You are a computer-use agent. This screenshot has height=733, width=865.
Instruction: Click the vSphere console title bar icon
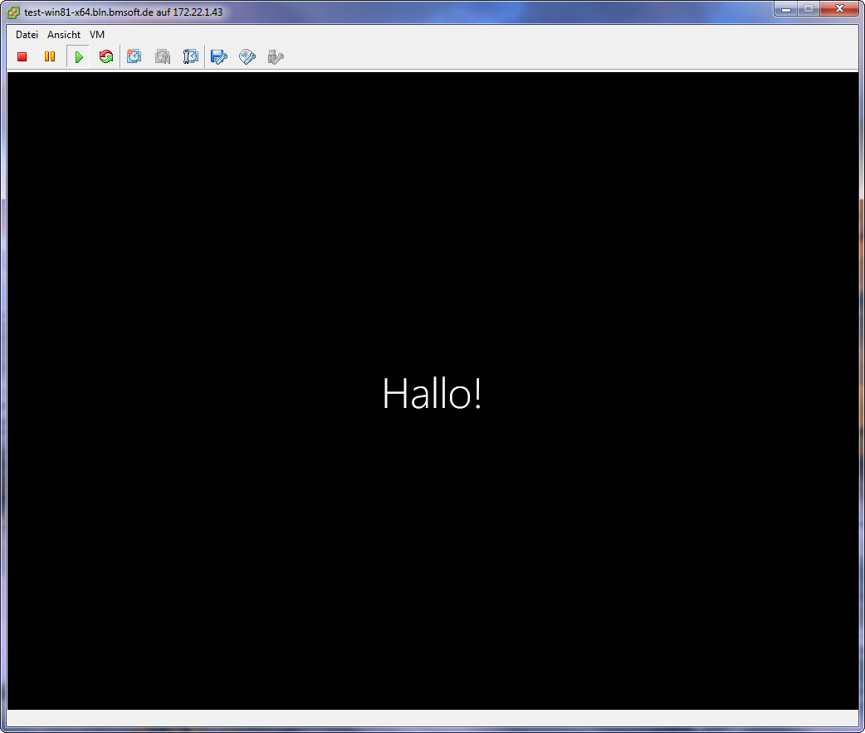point(13,12)
